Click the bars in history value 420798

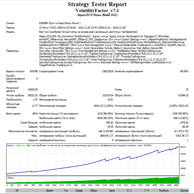click(34, 71)
